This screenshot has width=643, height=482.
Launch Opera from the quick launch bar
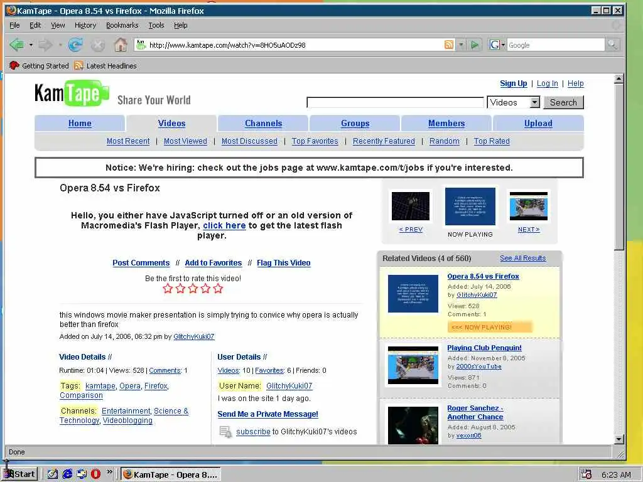pos(95,474)
